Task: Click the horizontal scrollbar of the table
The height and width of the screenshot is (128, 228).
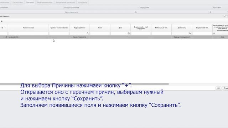Action: (x=84, y=84)
